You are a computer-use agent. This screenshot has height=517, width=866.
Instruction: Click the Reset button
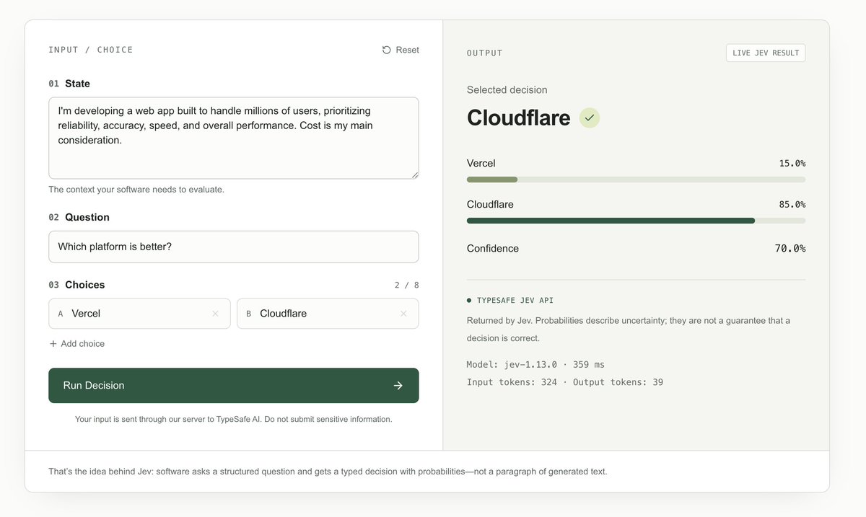pyautogui.click(x=401, y=50)
